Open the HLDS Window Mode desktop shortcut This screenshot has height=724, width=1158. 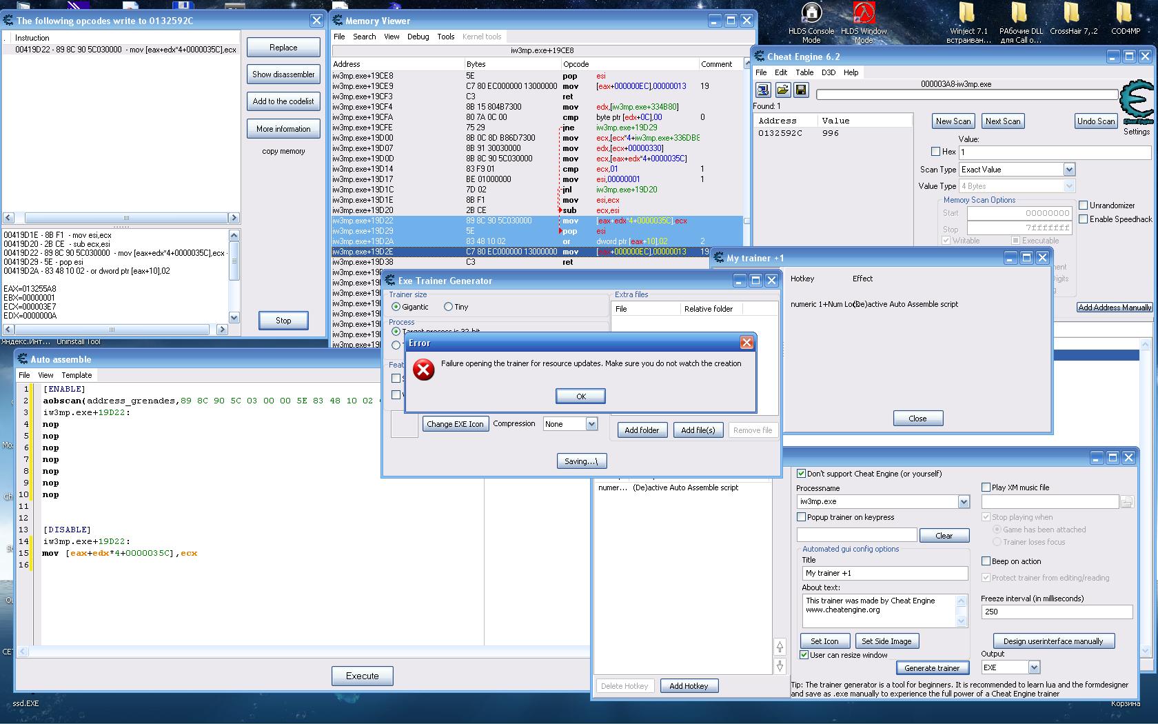[x=864, y=23]
